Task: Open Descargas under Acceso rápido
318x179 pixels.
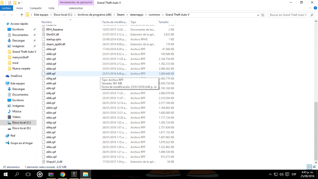Action: click(18, 41)
